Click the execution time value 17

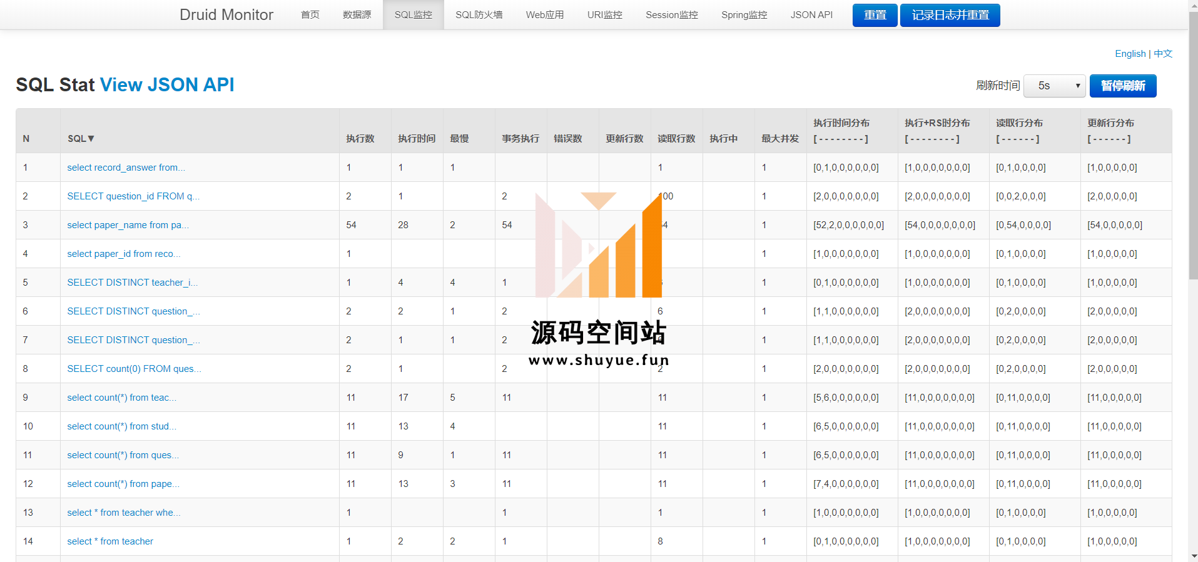point(404,398)
